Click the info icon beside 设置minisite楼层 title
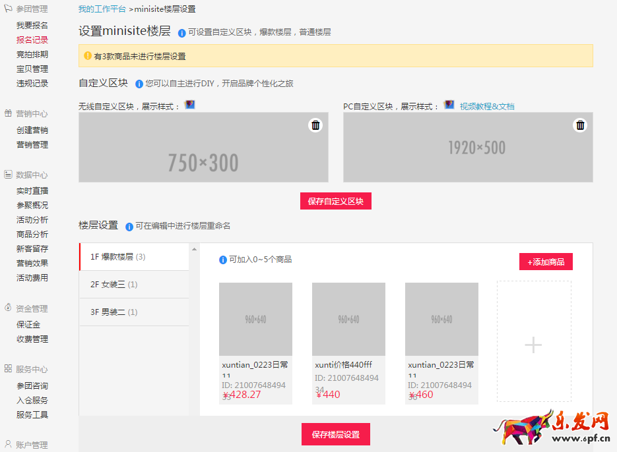The width and height of the screenshot is (617, 452). click(x=183, y=31)
